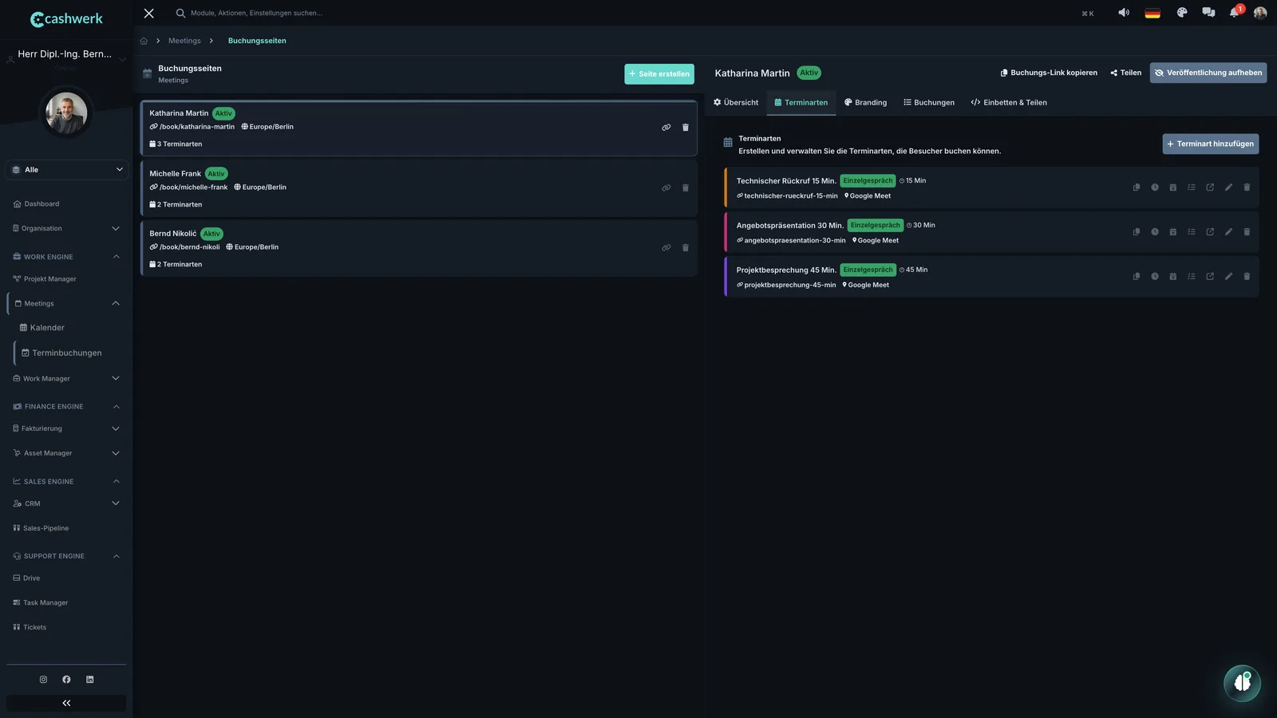Open availability clock for Technischer Rückruf

click(x=1155, y=187)
